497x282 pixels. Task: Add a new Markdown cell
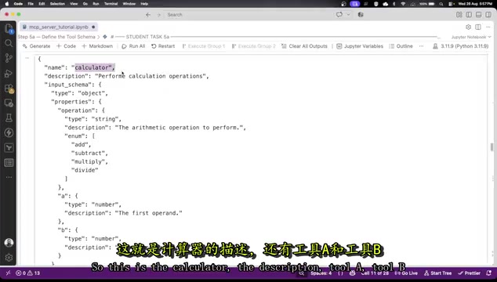point(97,46)
